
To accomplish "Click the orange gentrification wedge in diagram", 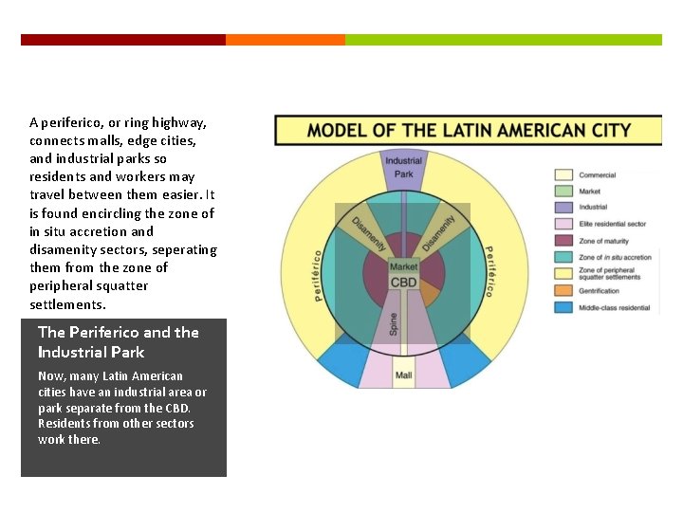I will (429, 294).
